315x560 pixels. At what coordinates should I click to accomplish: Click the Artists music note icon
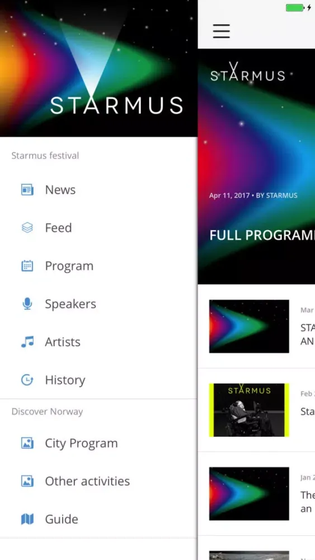pyautogui.click(x=27, y=342)
